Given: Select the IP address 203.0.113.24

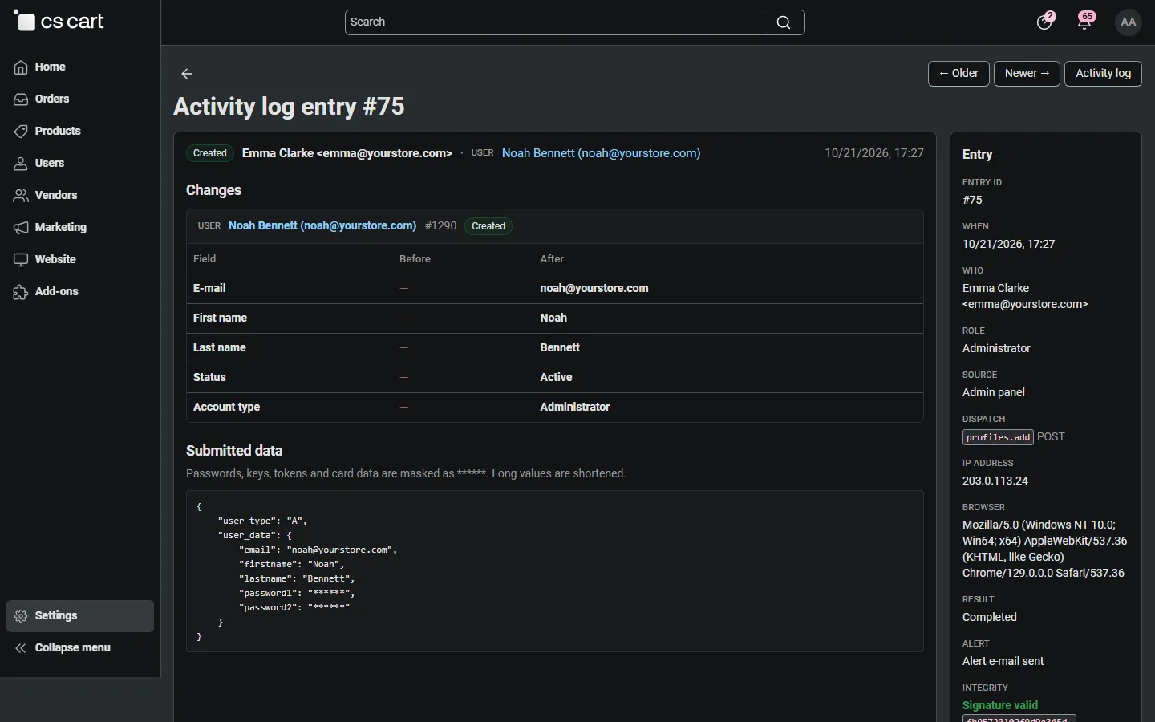Looking at the screenshot, I should point(995,481).
